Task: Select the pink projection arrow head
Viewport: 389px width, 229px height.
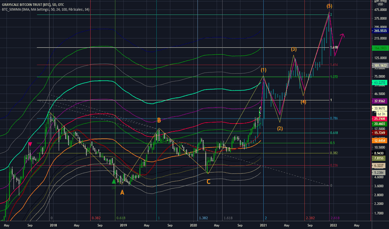Action: click(x=342, y=35)
